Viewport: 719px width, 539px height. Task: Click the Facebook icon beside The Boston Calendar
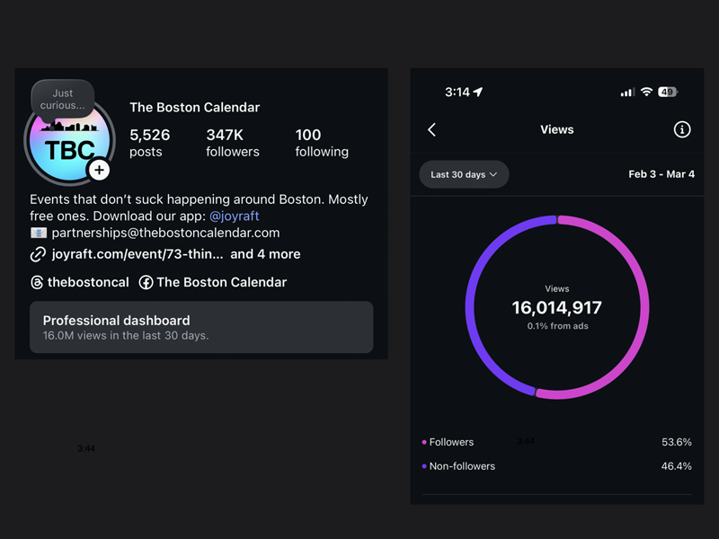coord(146,282)
